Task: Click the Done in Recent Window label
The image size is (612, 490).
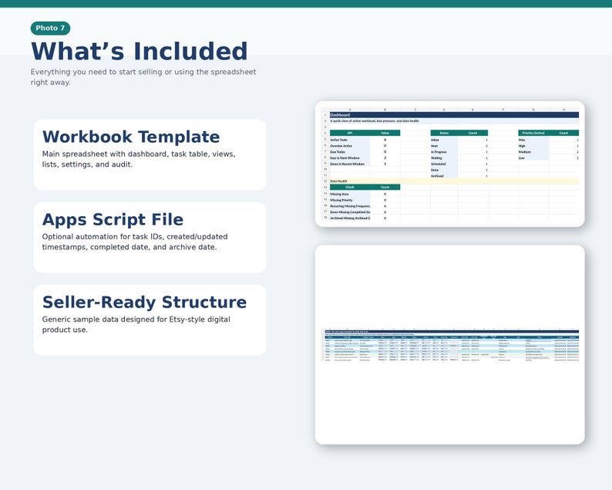Action: pos(348,164)
